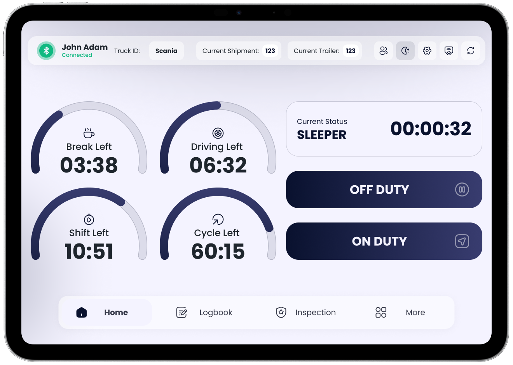Select the Scania truck ID field

coord(166,50)
